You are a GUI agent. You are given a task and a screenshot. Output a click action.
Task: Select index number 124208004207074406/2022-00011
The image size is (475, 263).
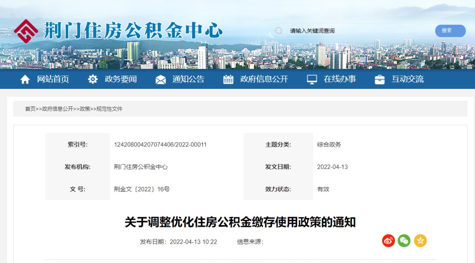160,145
